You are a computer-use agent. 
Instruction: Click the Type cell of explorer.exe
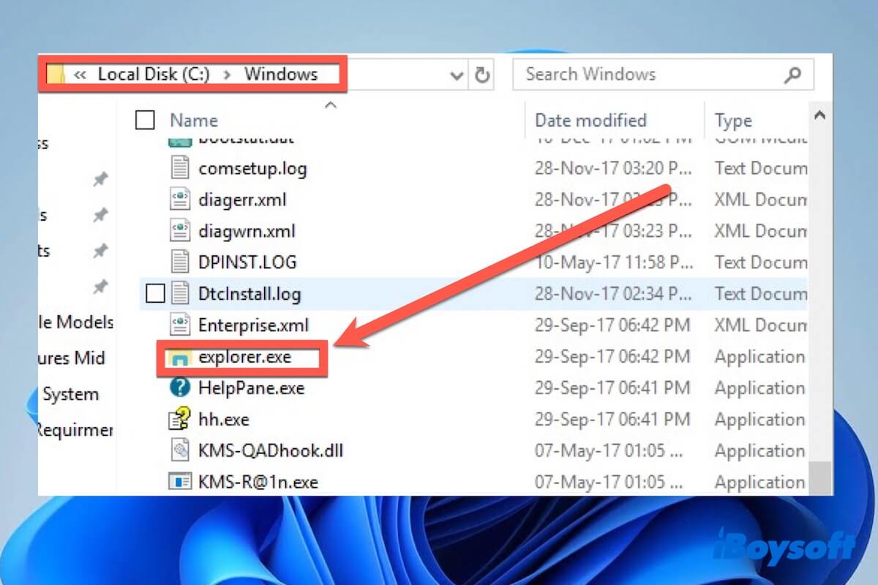click(x=760, y=358)
